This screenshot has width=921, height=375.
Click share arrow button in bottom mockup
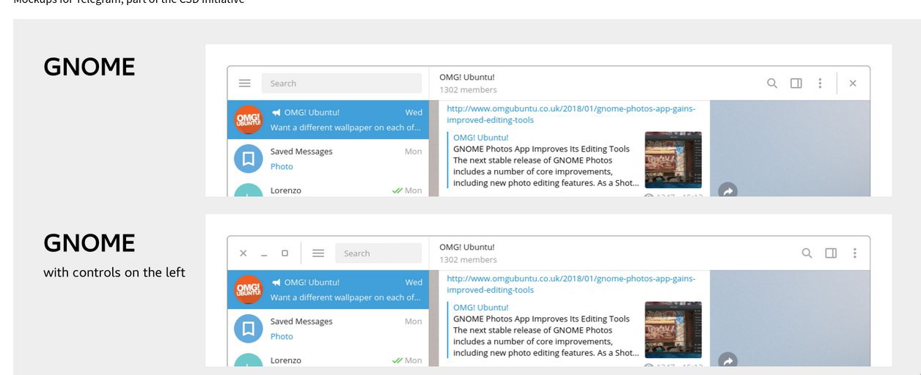click(727, 360)
